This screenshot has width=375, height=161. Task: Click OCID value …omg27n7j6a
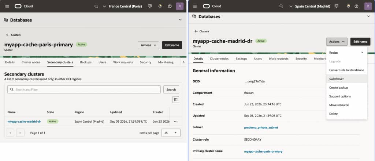point(255,81)
